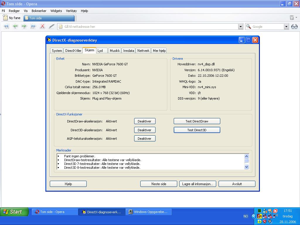Click the magnifier icon in Google search box
Image resolution: width=300 pixels, height=225 pixels.
[248, 27]
